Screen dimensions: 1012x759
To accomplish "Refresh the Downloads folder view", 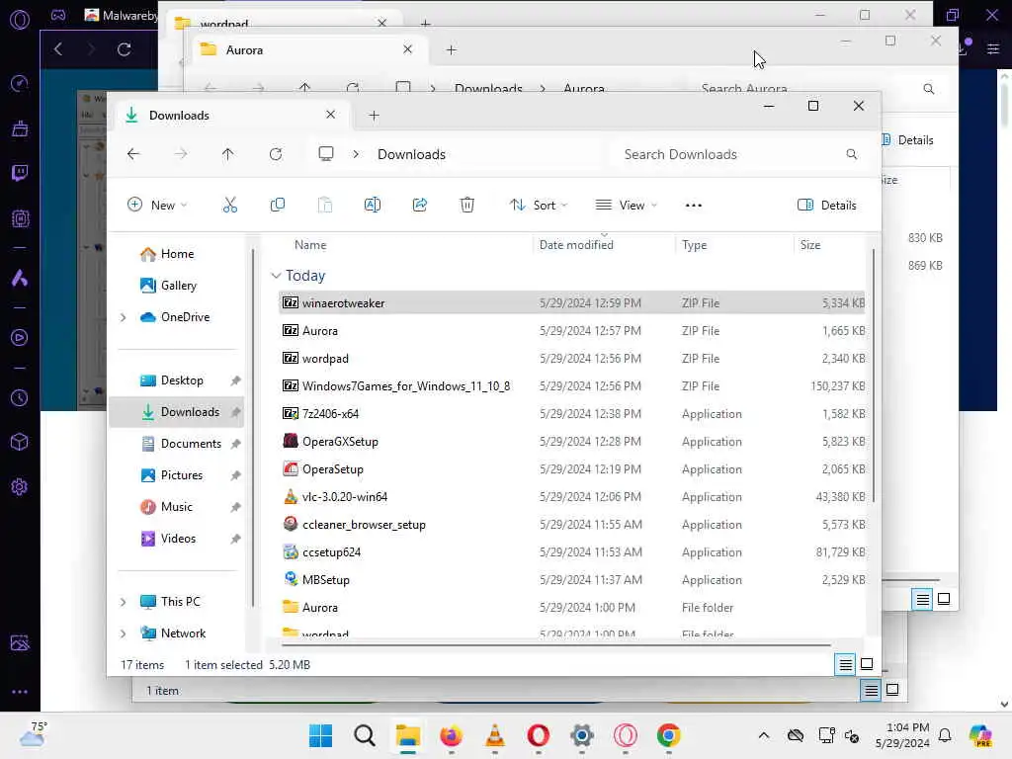I will (276, 154).
